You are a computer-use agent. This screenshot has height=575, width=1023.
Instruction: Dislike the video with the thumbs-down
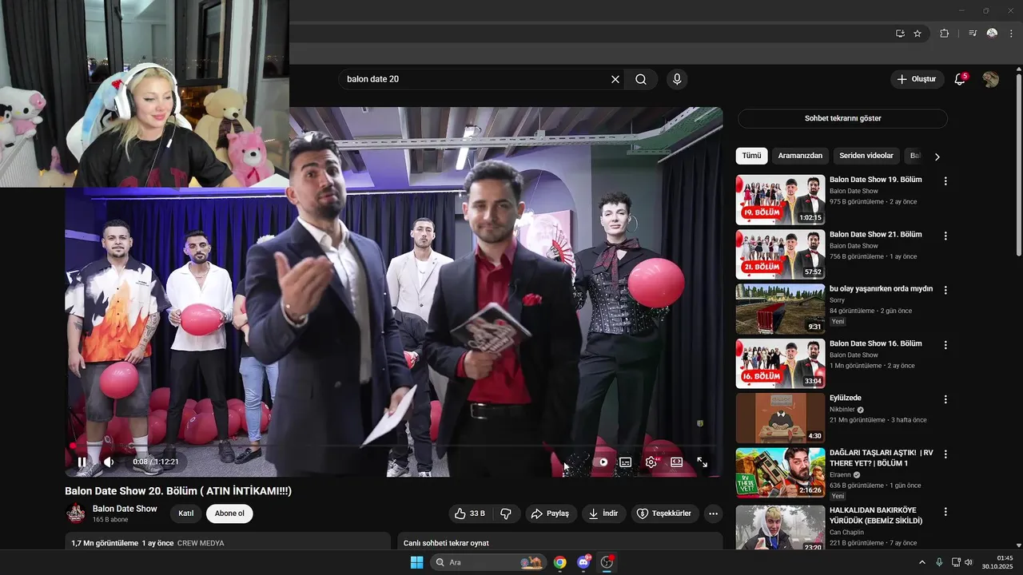click(x=505, y=514)
